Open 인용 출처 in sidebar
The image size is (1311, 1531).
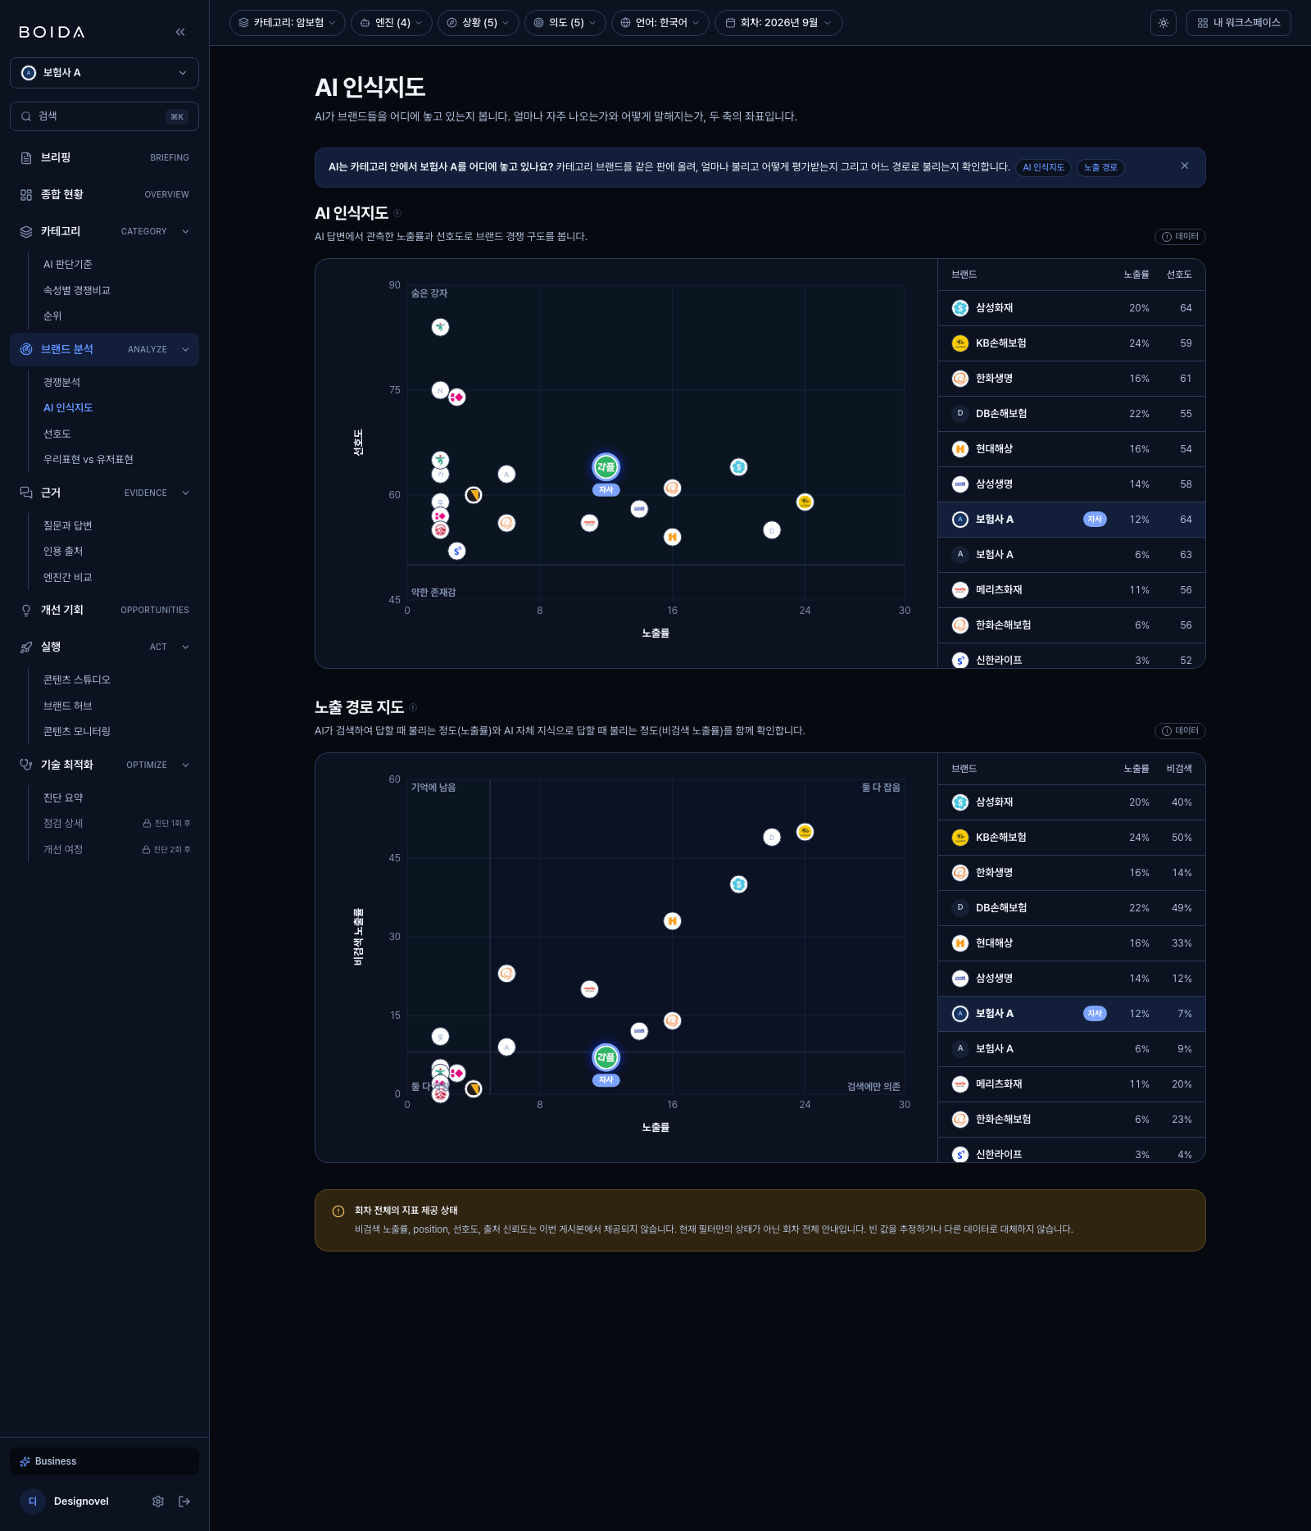click(63, 551)
